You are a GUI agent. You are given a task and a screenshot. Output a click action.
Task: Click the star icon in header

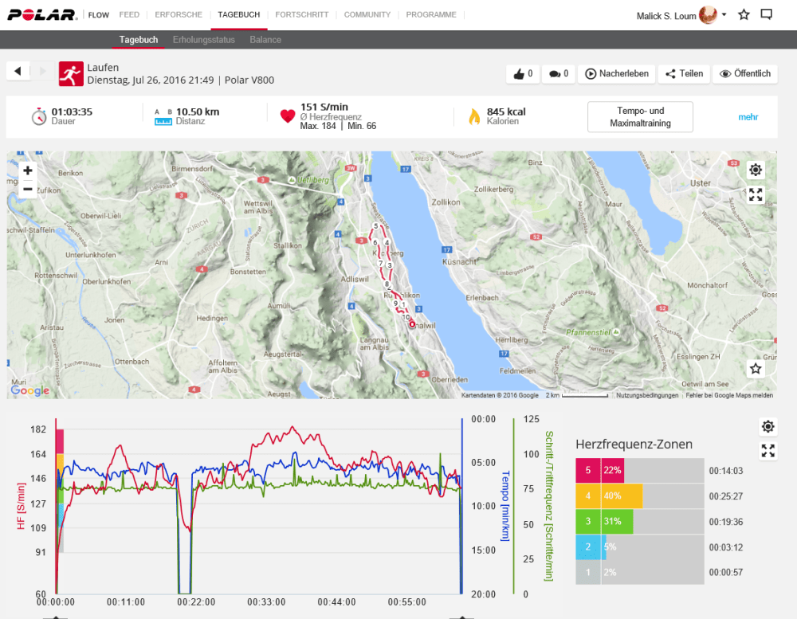pyautogui.click(x=744, y=14)
